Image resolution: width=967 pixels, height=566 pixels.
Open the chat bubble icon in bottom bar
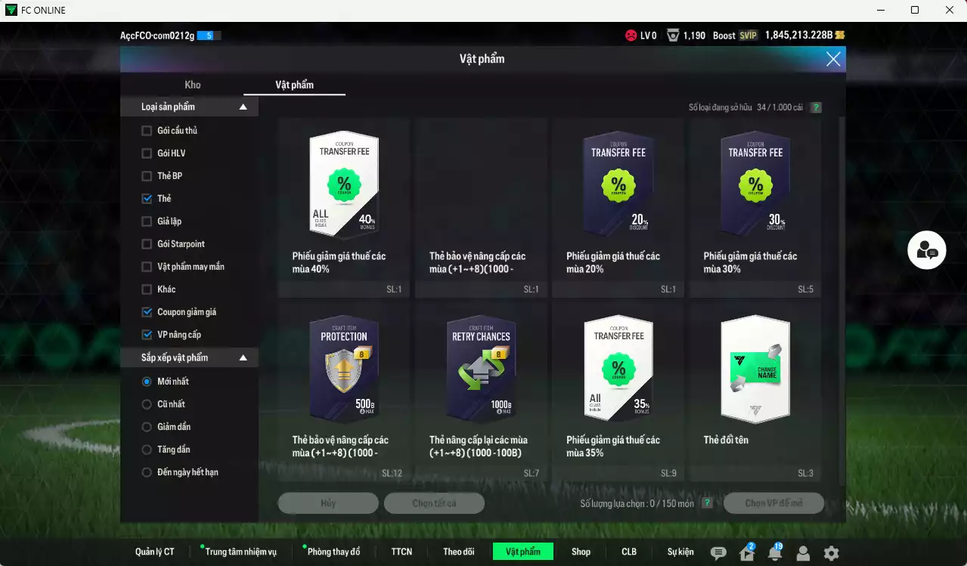click(x=718, y=553)
